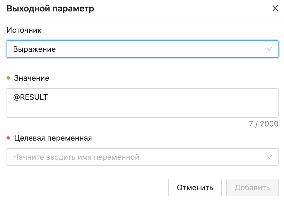The height and width of the screenshot is (200, 284).
Task: Click the red required marker near Целевая переменная
Action: (8, 138)
